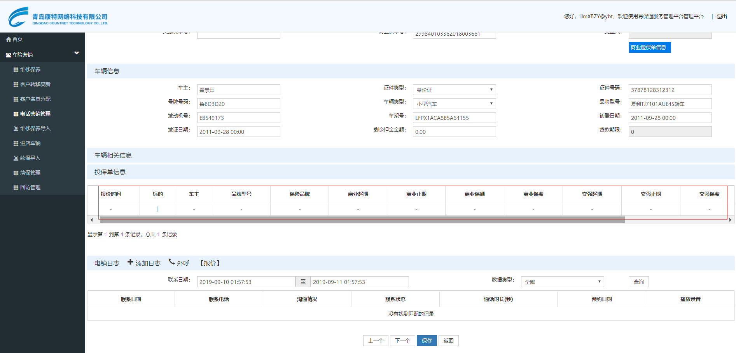Viewport: 736px width, 353px height.
Task: Click the home icon beside 首页
Action: point(8,40)
